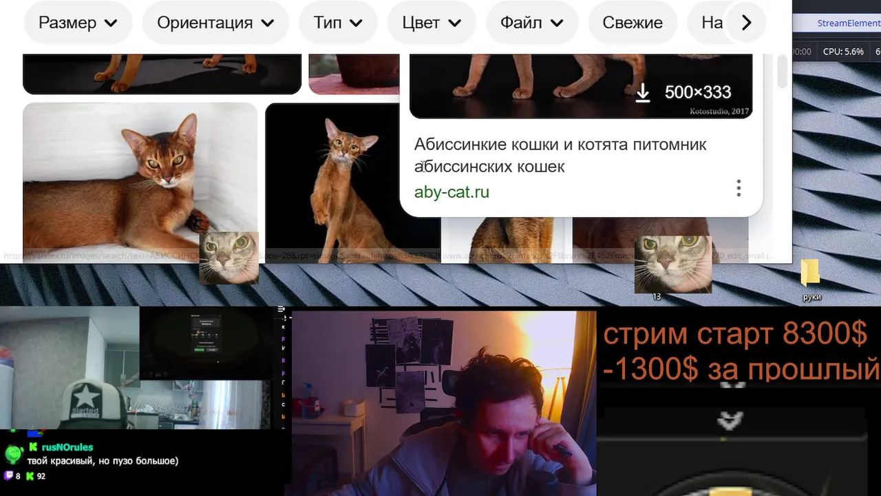Open the Ориентация filter dropdown
This screenshot has height=496, width=881.
(x=215, y=23)
